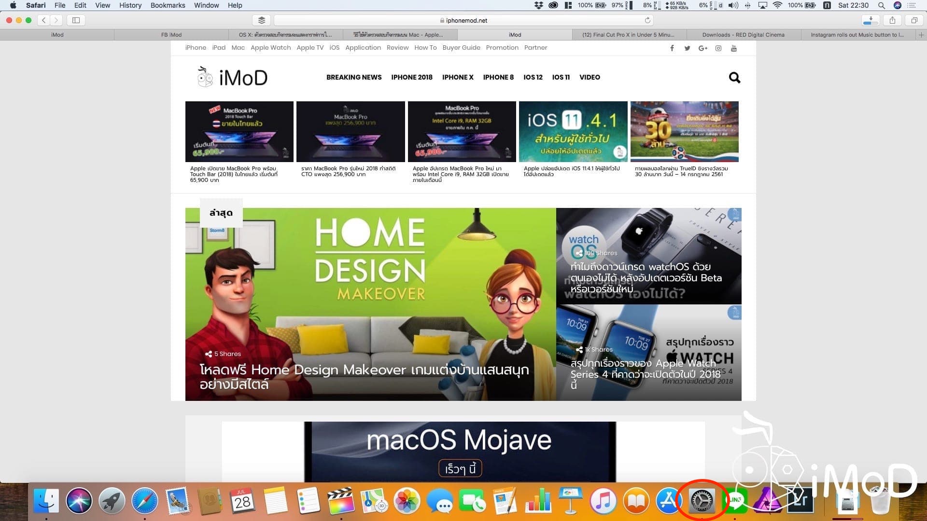The image size is (927, 521).
Task: Launch Affinity Photo from the Dock
Action: pyautogui.click(x=767, y=502)
